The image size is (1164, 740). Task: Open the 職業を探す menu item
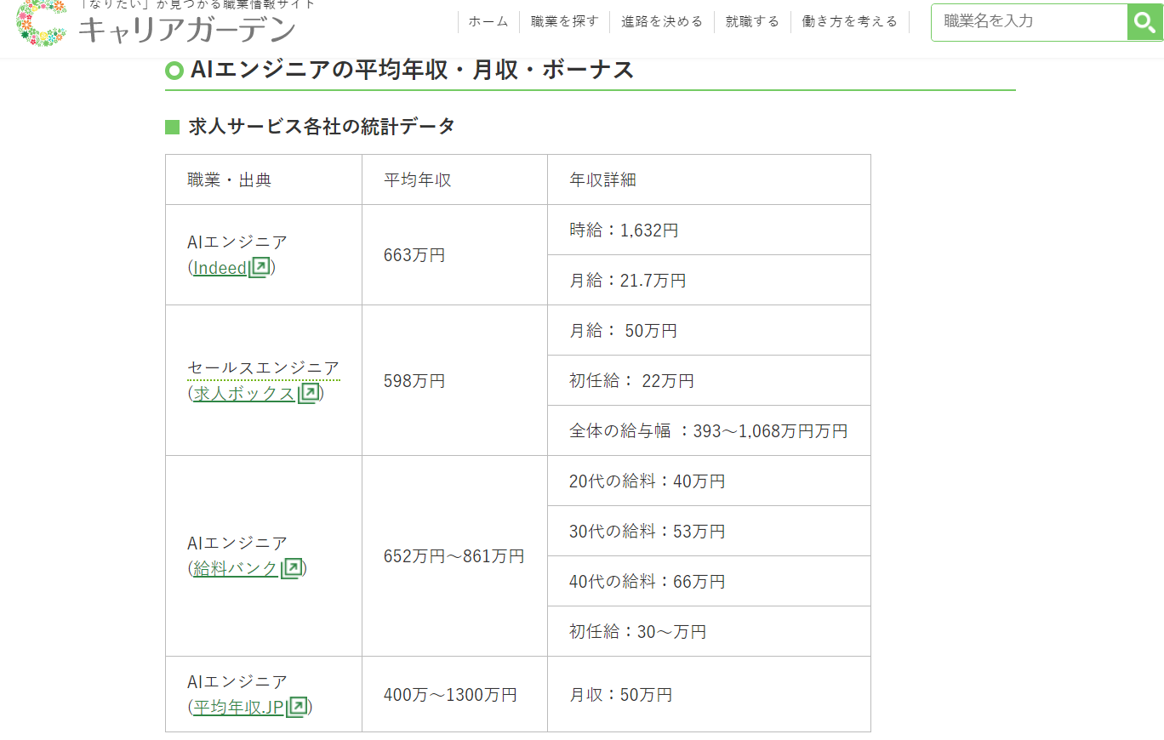point(564,22)
